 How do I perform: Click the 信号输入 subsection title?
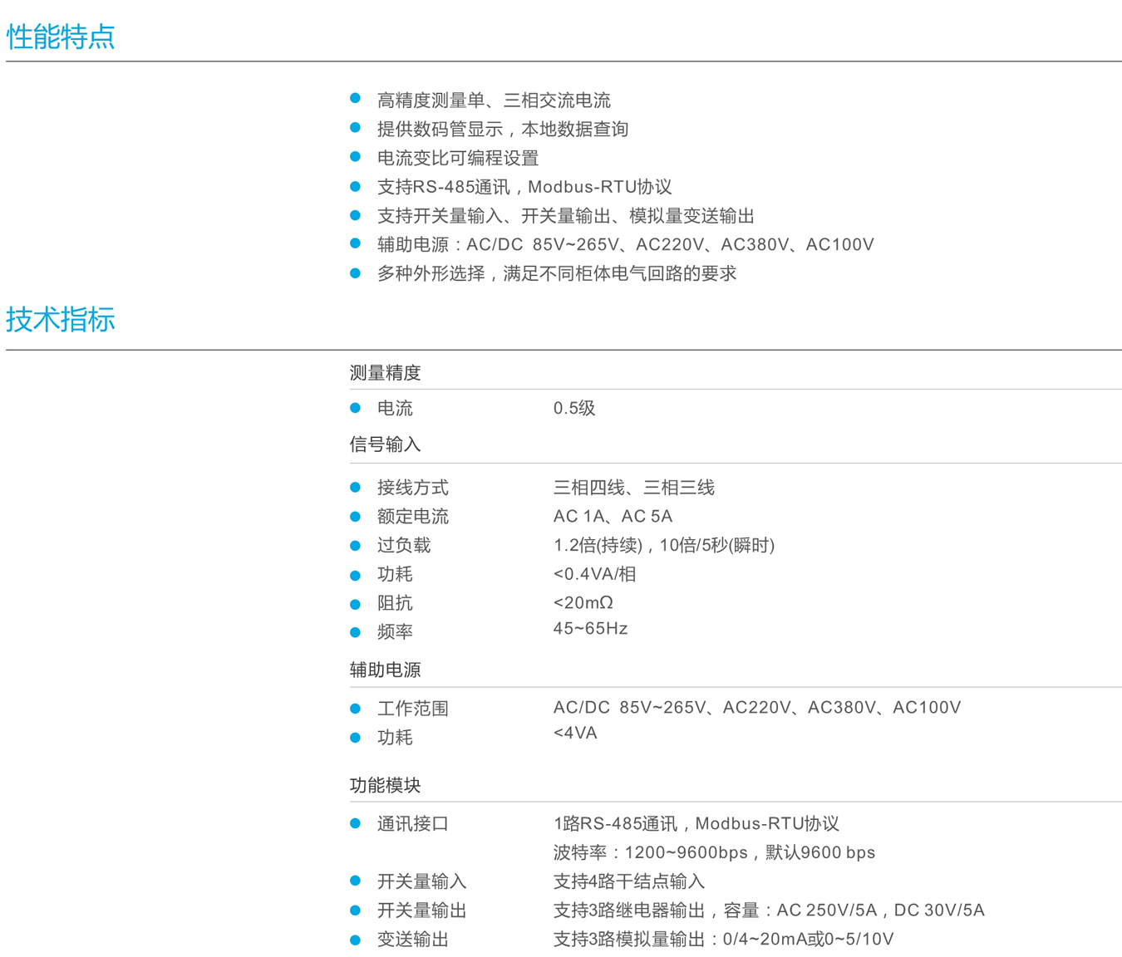pos(385,445)
